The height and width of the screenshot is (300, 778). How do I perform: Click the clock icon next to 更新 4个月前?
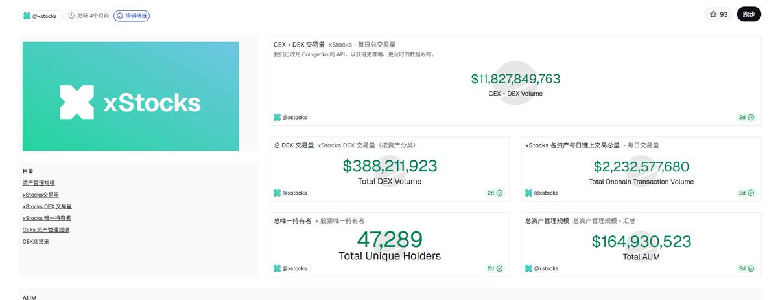coord(71,16)
